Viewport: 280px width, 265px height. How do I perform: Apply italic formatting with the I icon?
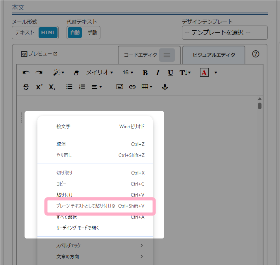[158, 73]
